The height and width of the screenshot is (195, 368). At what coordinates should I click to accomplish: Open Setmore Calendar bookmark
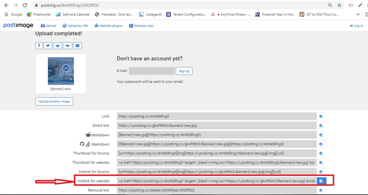[x=73, y=14]
